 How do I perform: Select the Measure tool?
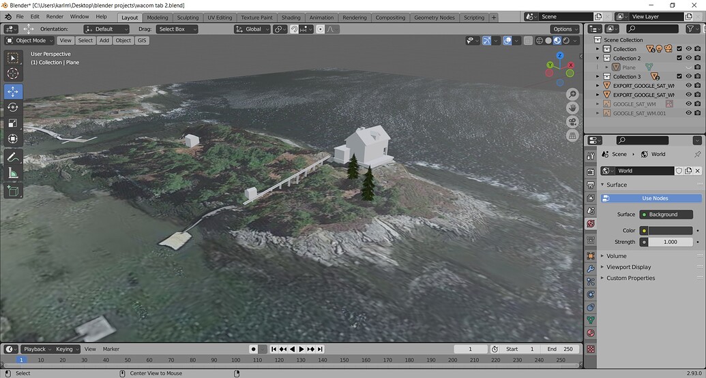tap(12, 173)
